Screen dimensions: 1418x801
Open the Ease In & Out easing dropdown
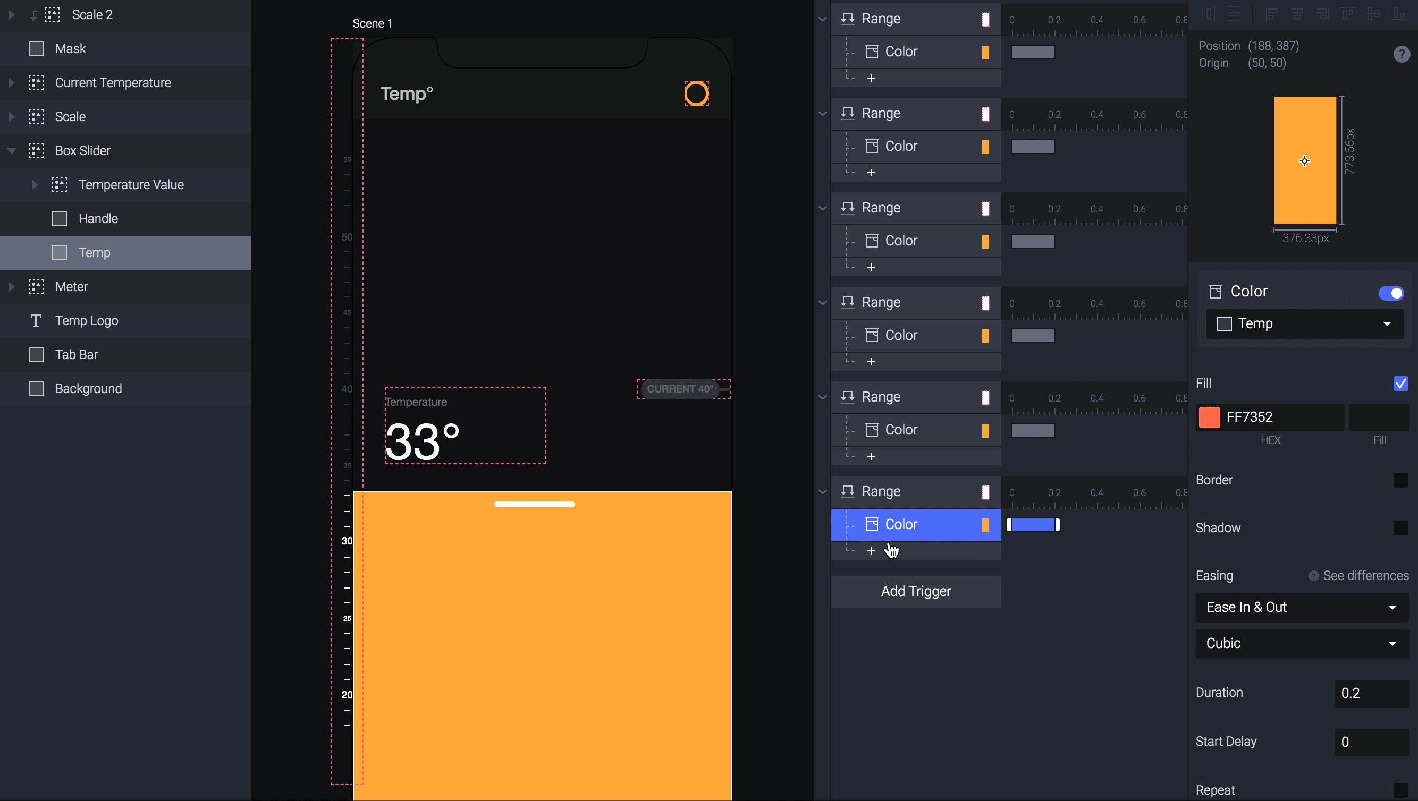1302,607
